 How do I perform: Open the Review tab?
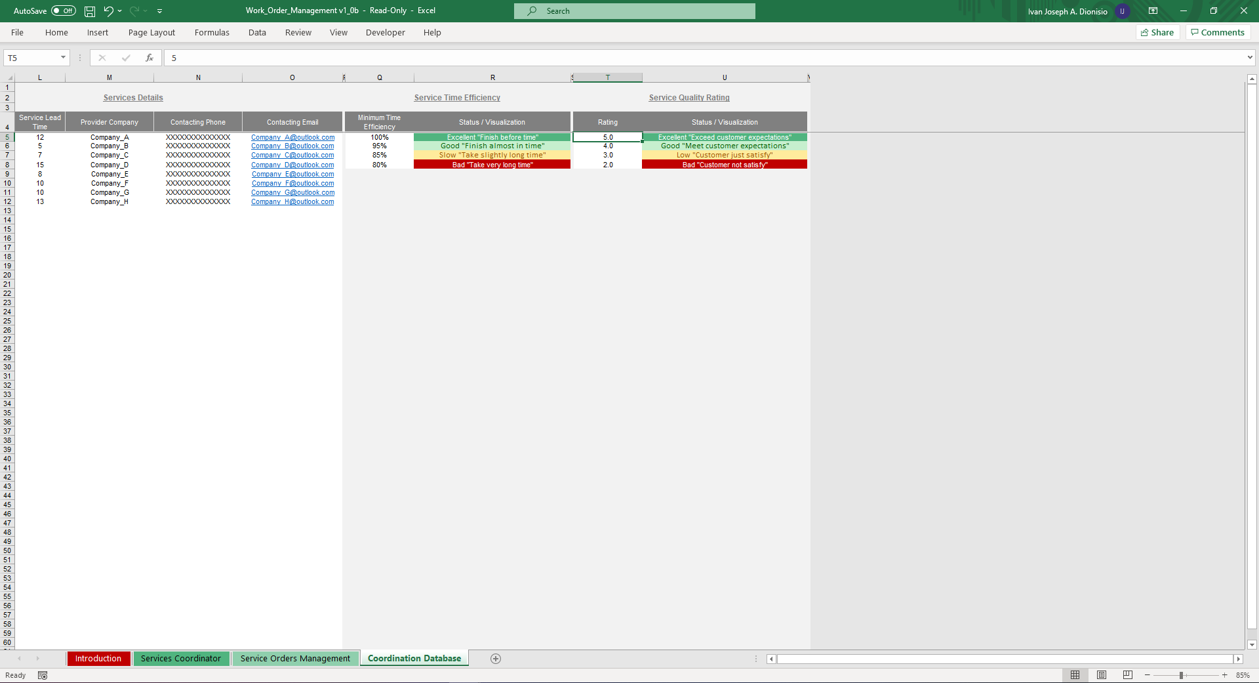pos(298,32)
